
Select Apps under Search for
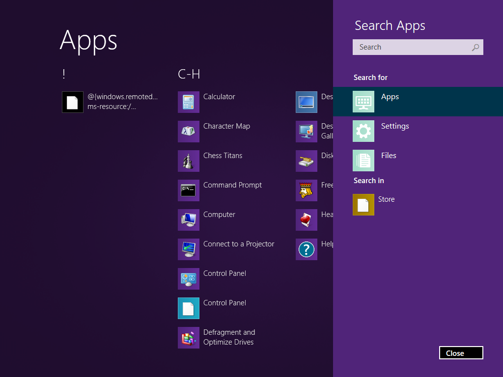(x=418, y=102)
